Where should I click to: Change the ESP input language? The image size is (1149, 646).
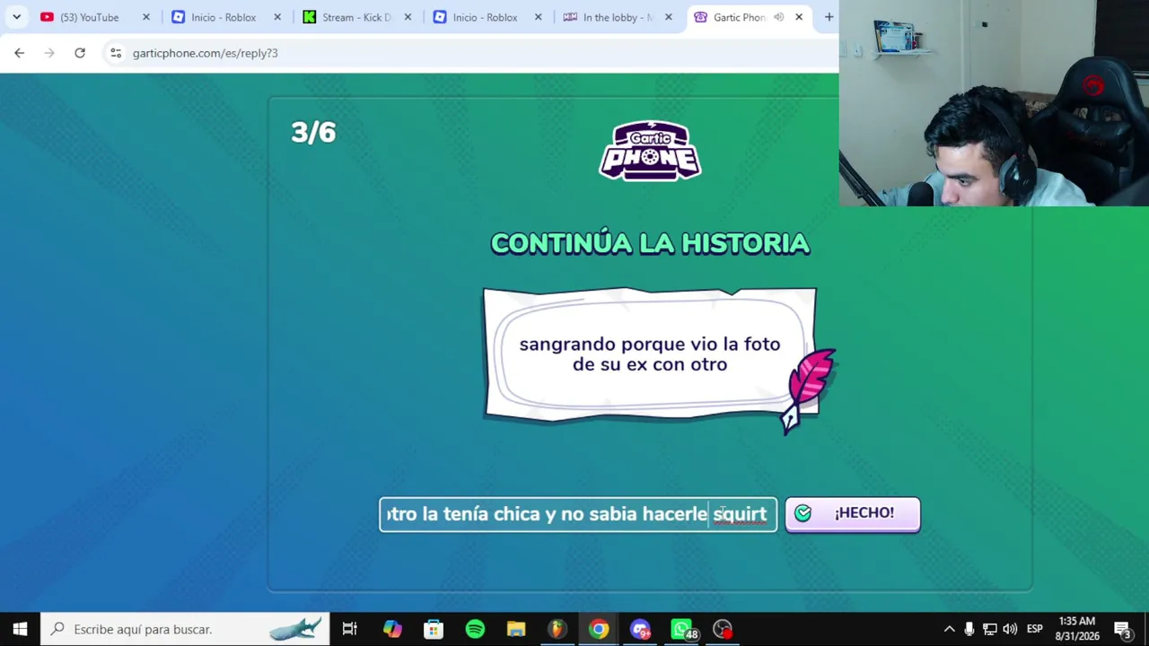(1034, 629)
